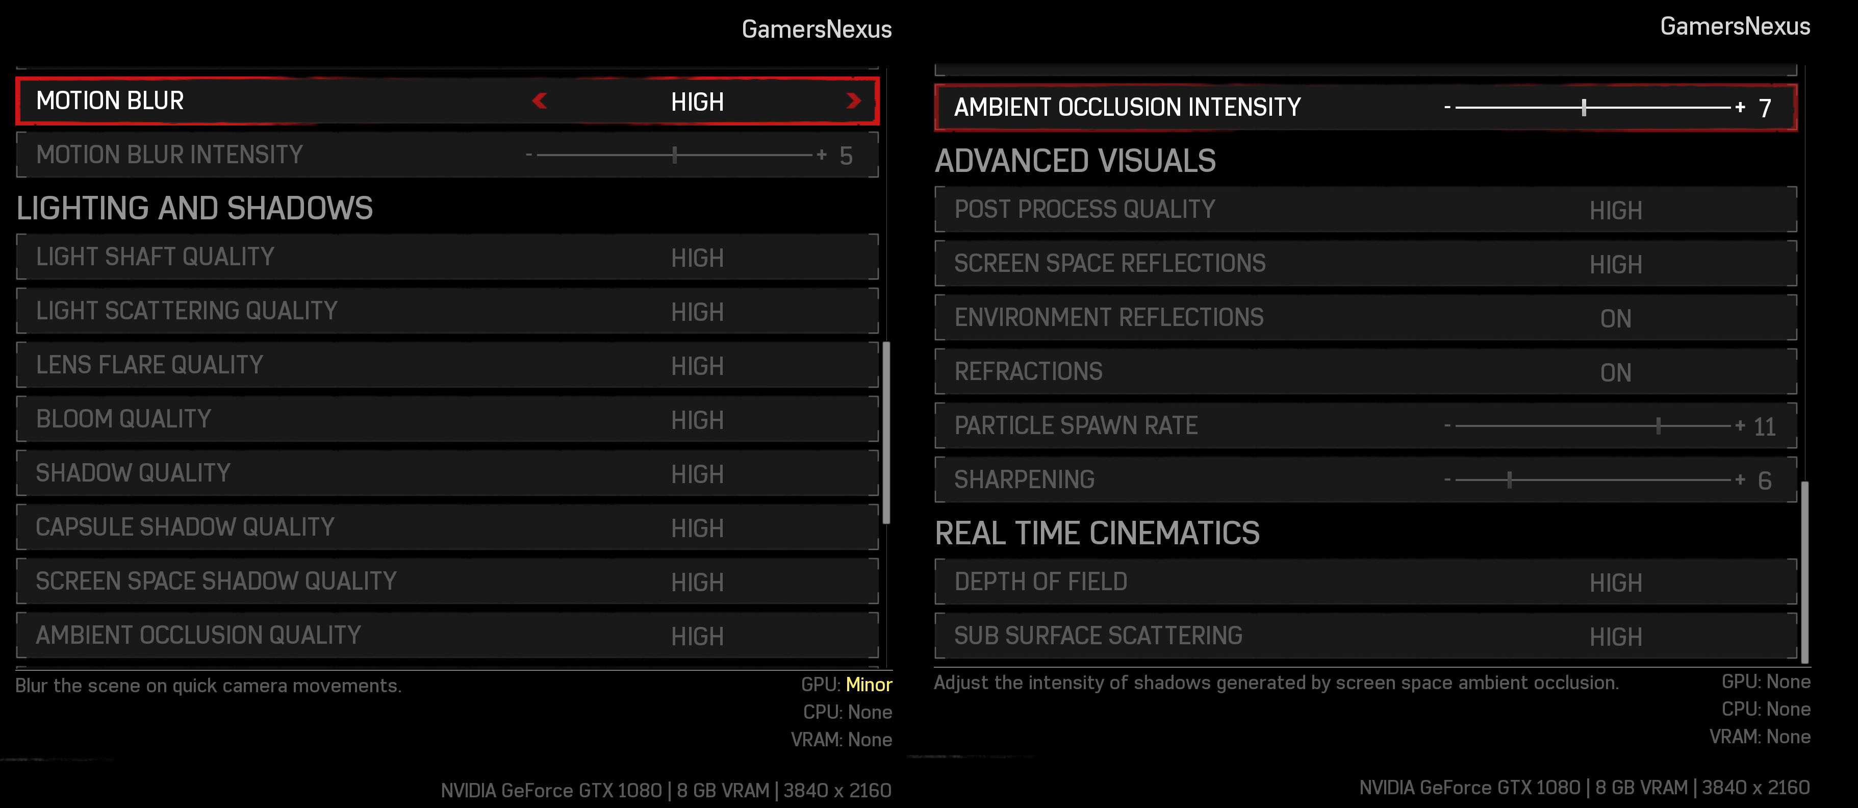The image size is (1858, 808).
Task: Click the right red arrow on Motion Blur
Action: click(x=853, y=101)
